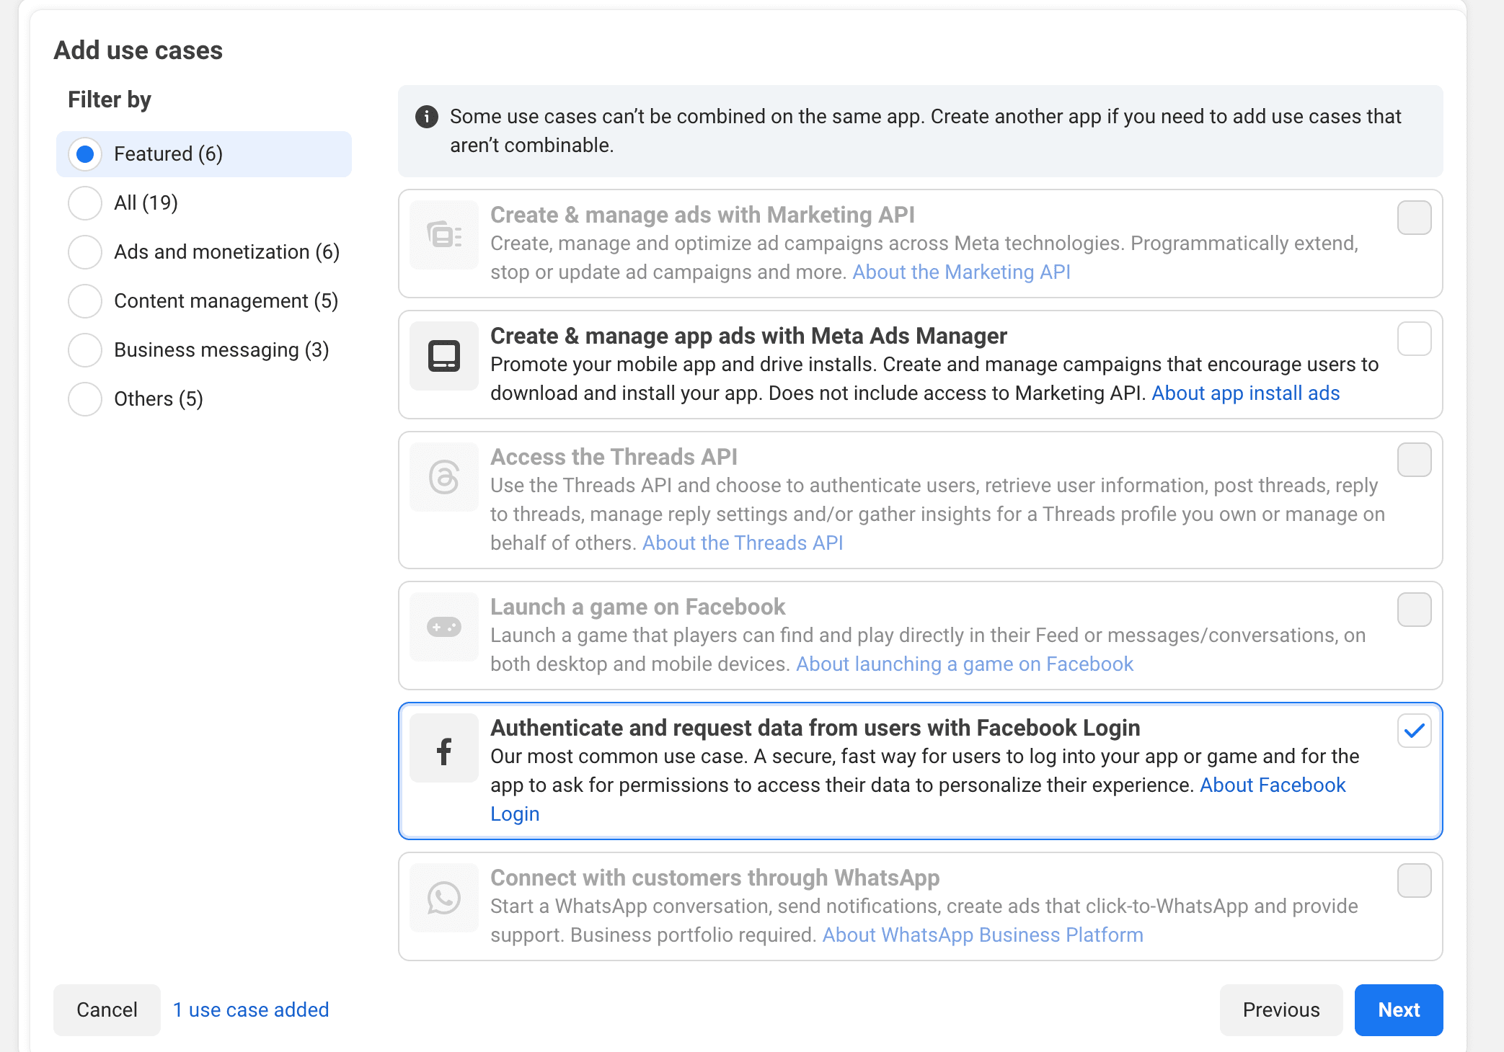Open the About app install ads link
1504x1052 pixels.
pyautogui.click(x=1245, y=393)
